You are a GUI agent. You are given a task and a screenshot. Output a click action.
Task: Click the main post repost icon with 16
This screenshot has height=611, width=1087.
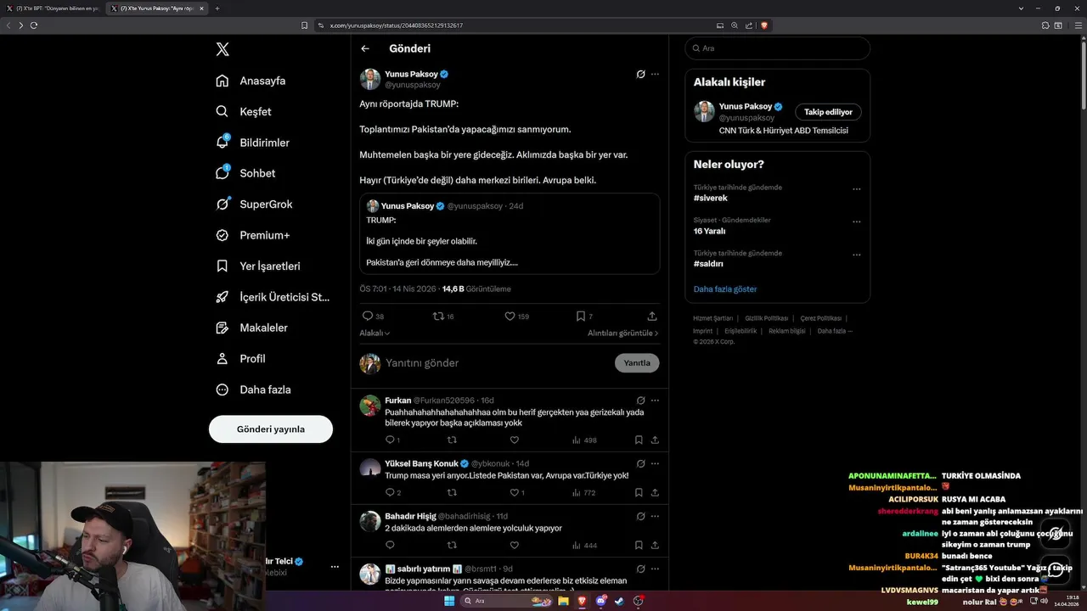[439, 316]
